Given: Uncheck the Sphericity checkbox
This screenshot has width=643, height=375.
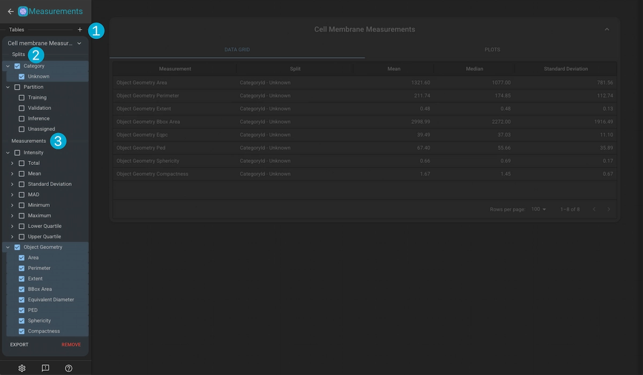Looking at the screenshot, I should click(x=21, y=320).
